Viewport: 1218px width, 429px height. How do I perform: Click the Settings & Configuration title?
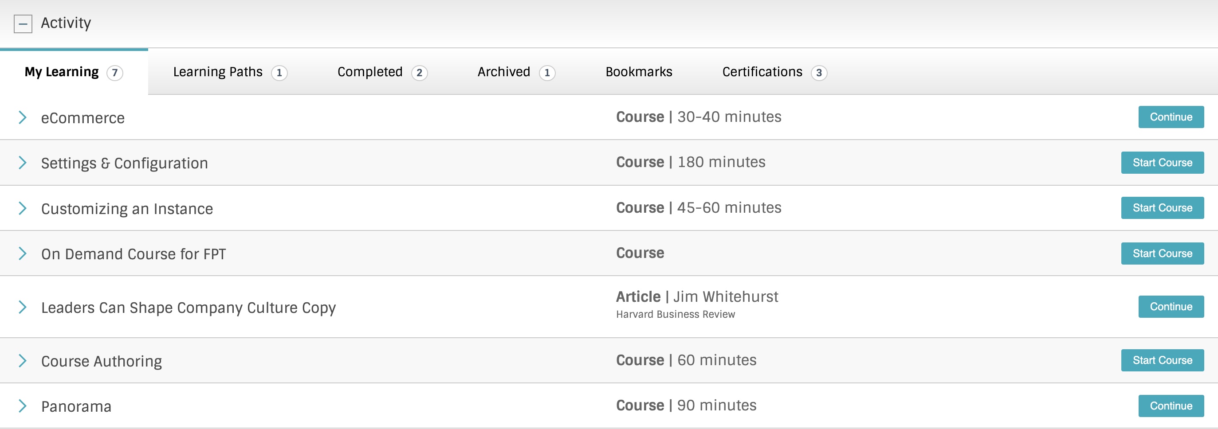pyautogui.click(x=124, y=163)
